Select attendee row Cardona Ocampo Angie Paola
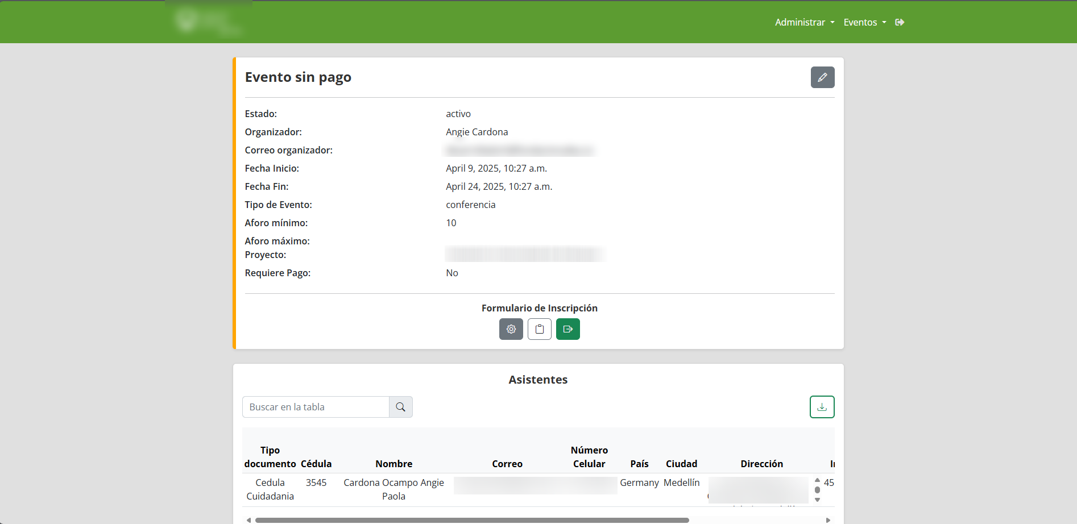1077x524 pixels. pyautogui.click(x=393, y=489)
